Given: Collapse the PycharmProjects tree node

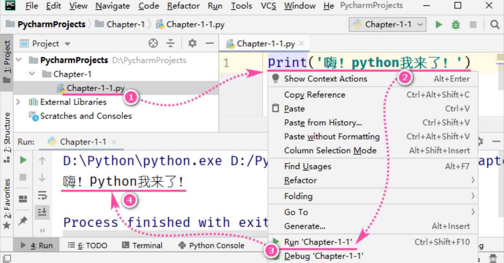Looking at the screenshot, I should click(19, 60).
